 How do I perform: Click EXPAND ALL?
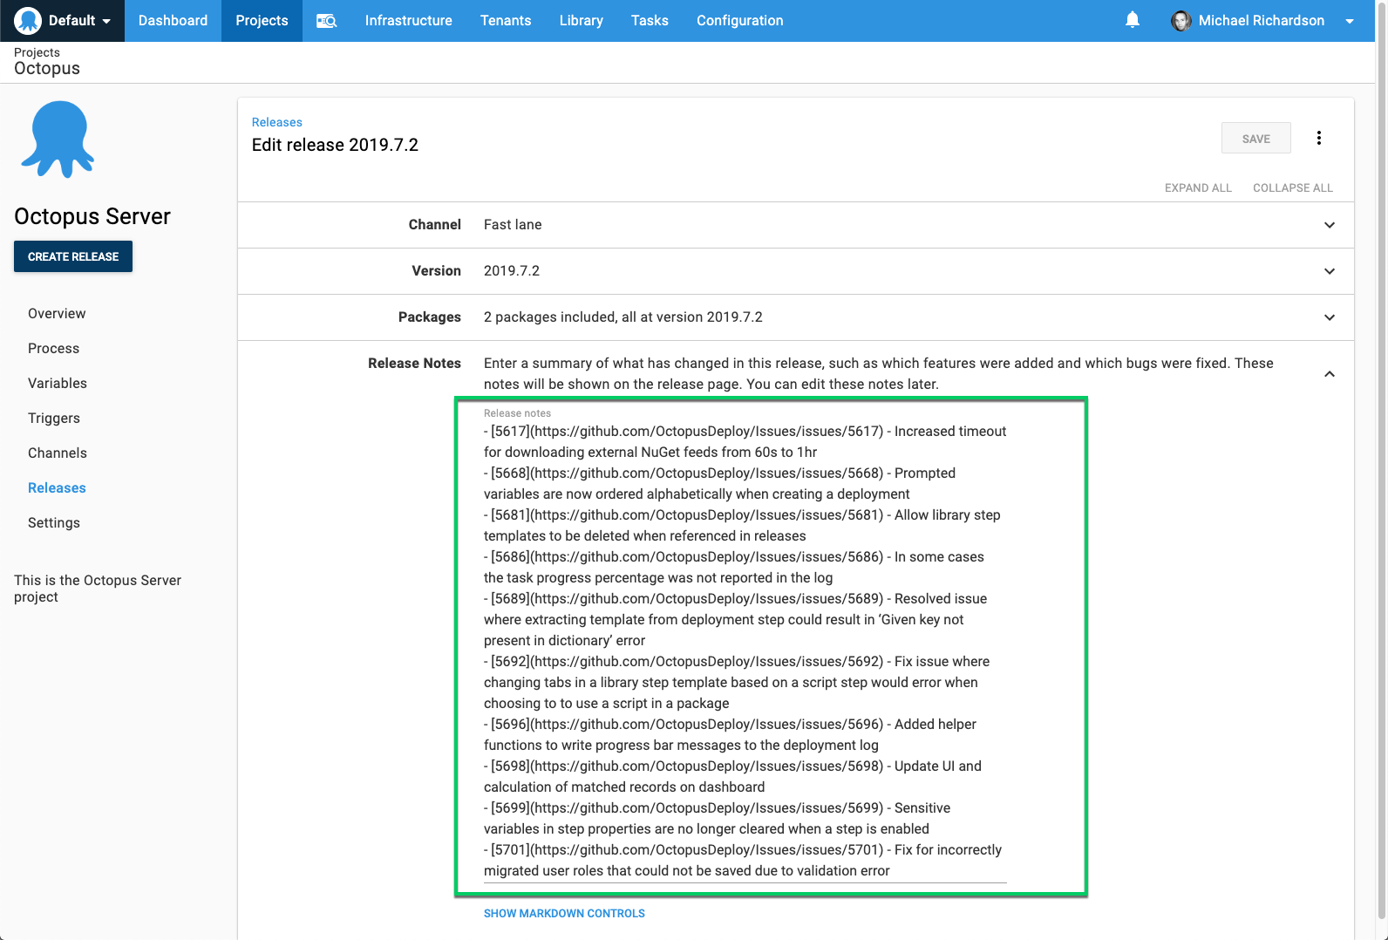pyautogui.click(x=1198, y=187)
